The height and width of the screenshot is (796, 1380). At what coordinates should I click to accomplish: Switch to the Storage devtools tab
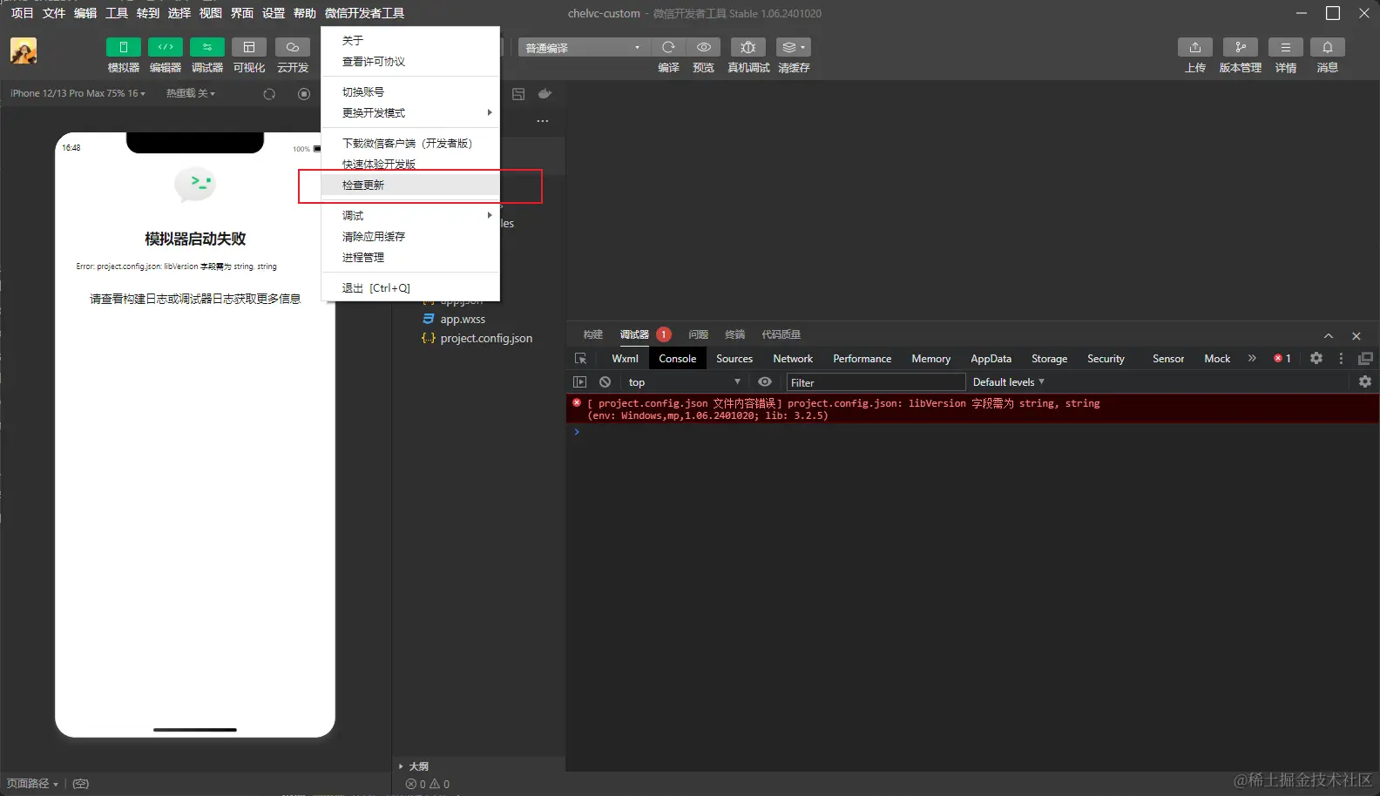[x=1049, y=359]
